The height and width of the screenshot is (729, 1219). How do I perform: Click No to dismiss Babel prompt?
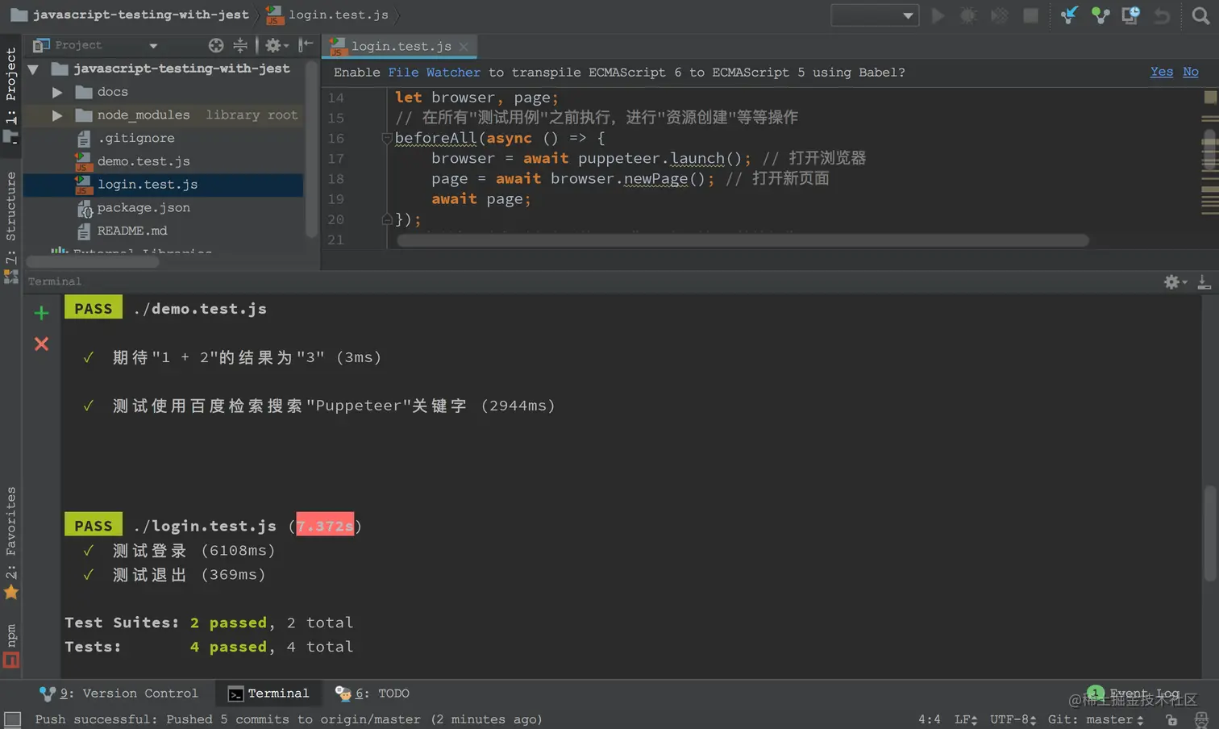tap(1190, 72)
